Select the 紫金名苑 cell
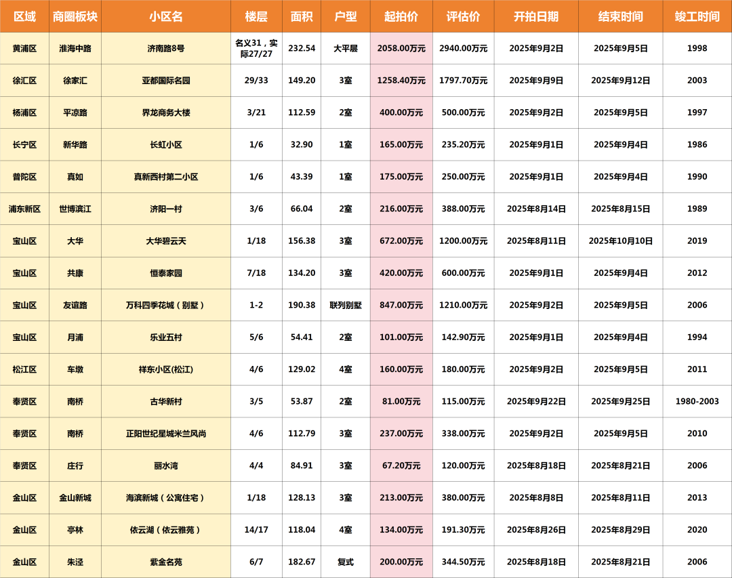The image size is (732, 578). pos(166,562)
